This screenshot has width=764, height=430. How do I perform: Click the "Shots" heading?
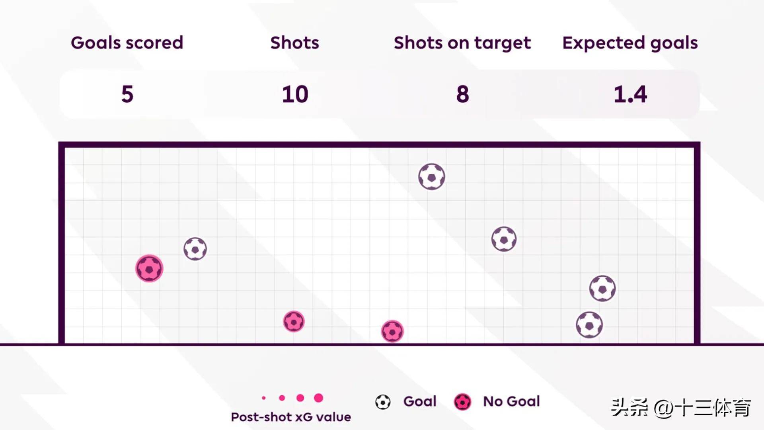294,43
